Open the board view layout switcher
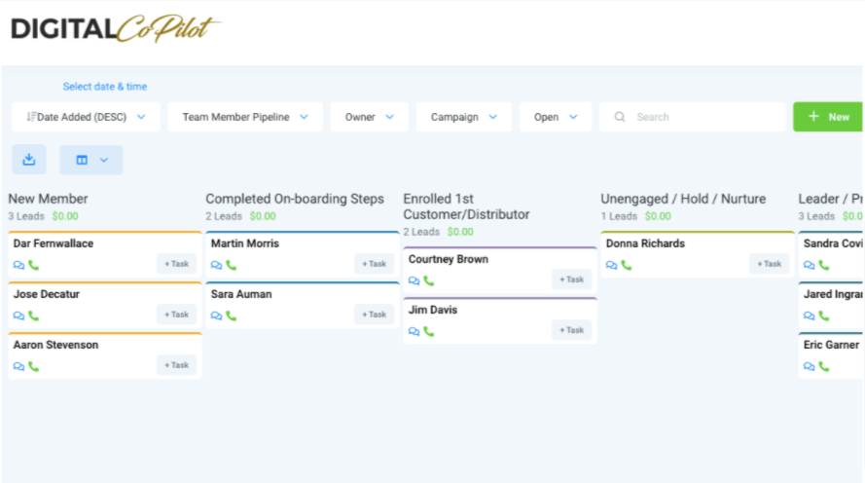This screenshot has width=865, height=483. pos(91,160)
